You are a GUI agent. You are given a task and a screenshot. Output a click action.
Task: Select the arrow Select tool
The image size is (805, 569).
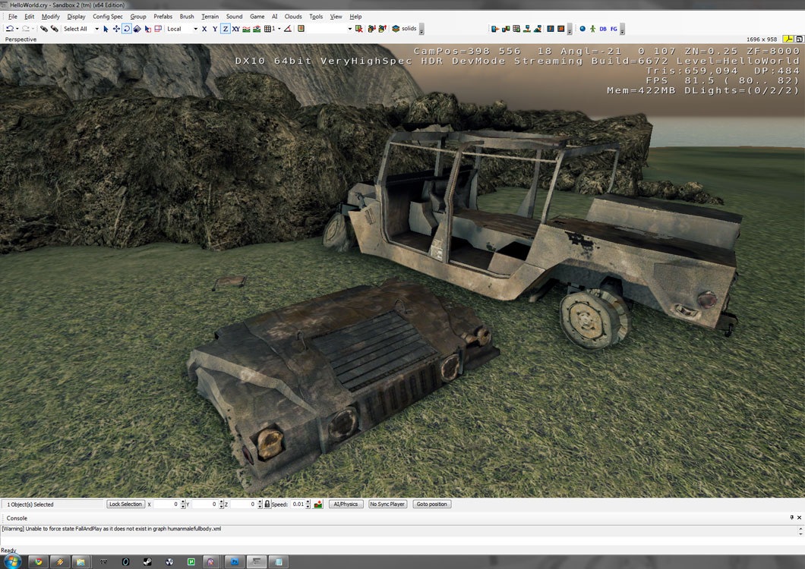[x=106, y=29]
